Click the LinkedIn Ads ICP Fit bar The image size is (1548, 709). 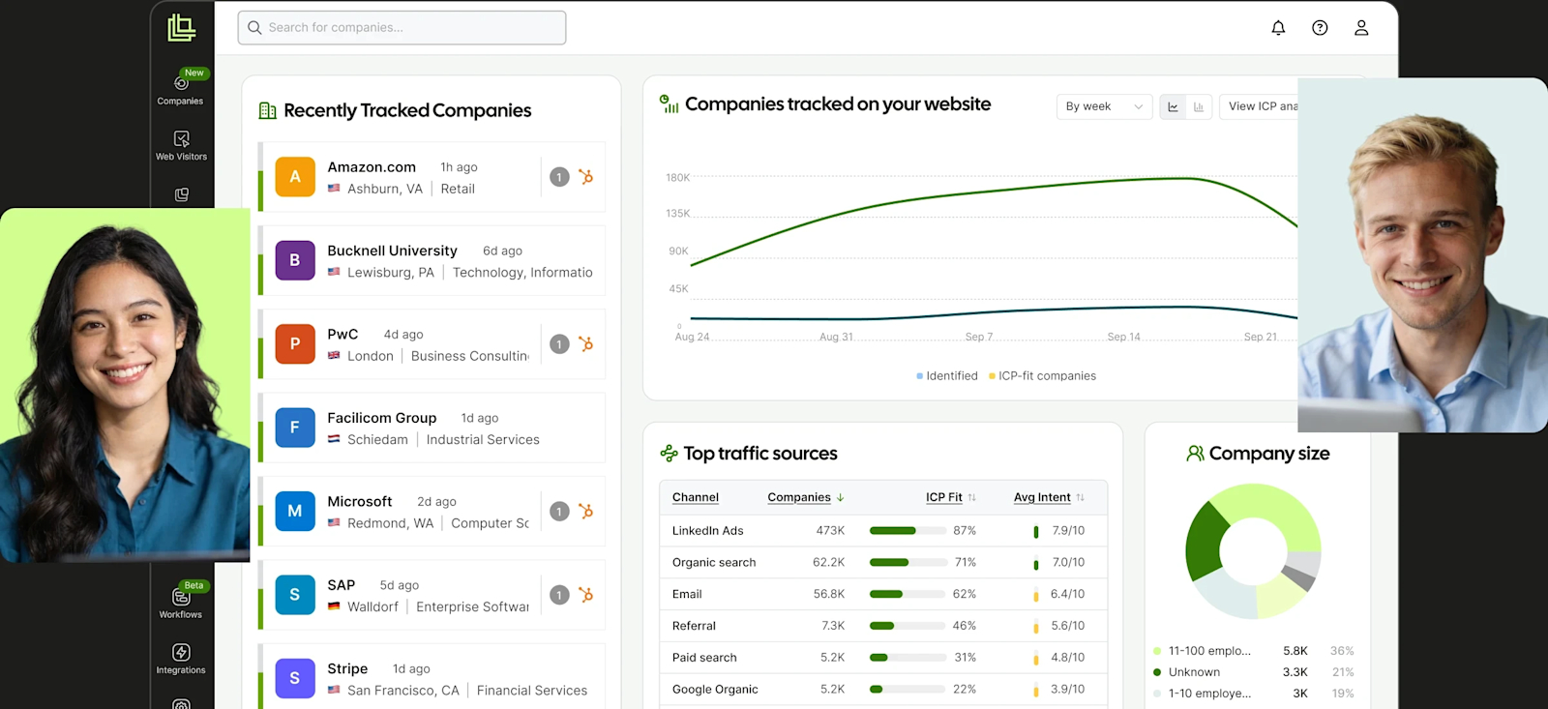pos(908,531)
